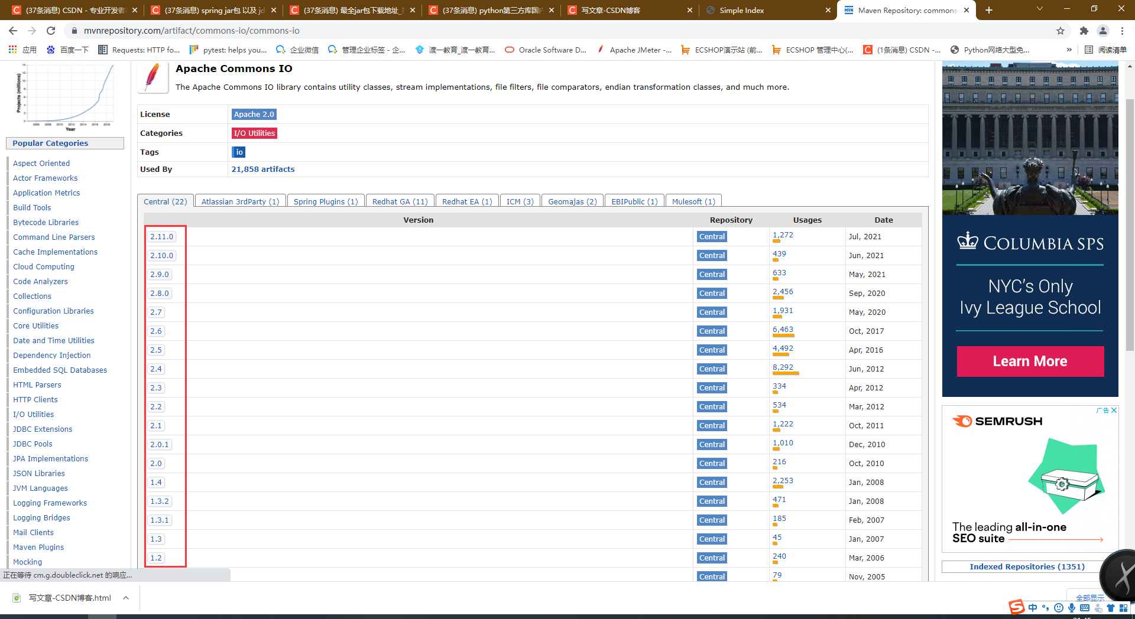Click Central badge in the 2.10.0 row
This screenshot has height=619, width=1135.
point(712,256)
